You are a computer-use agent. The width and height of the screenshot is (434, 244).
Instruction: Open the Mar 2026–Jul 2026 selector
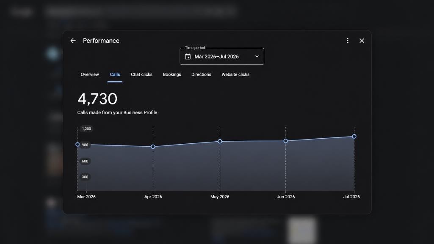point(222,56)
